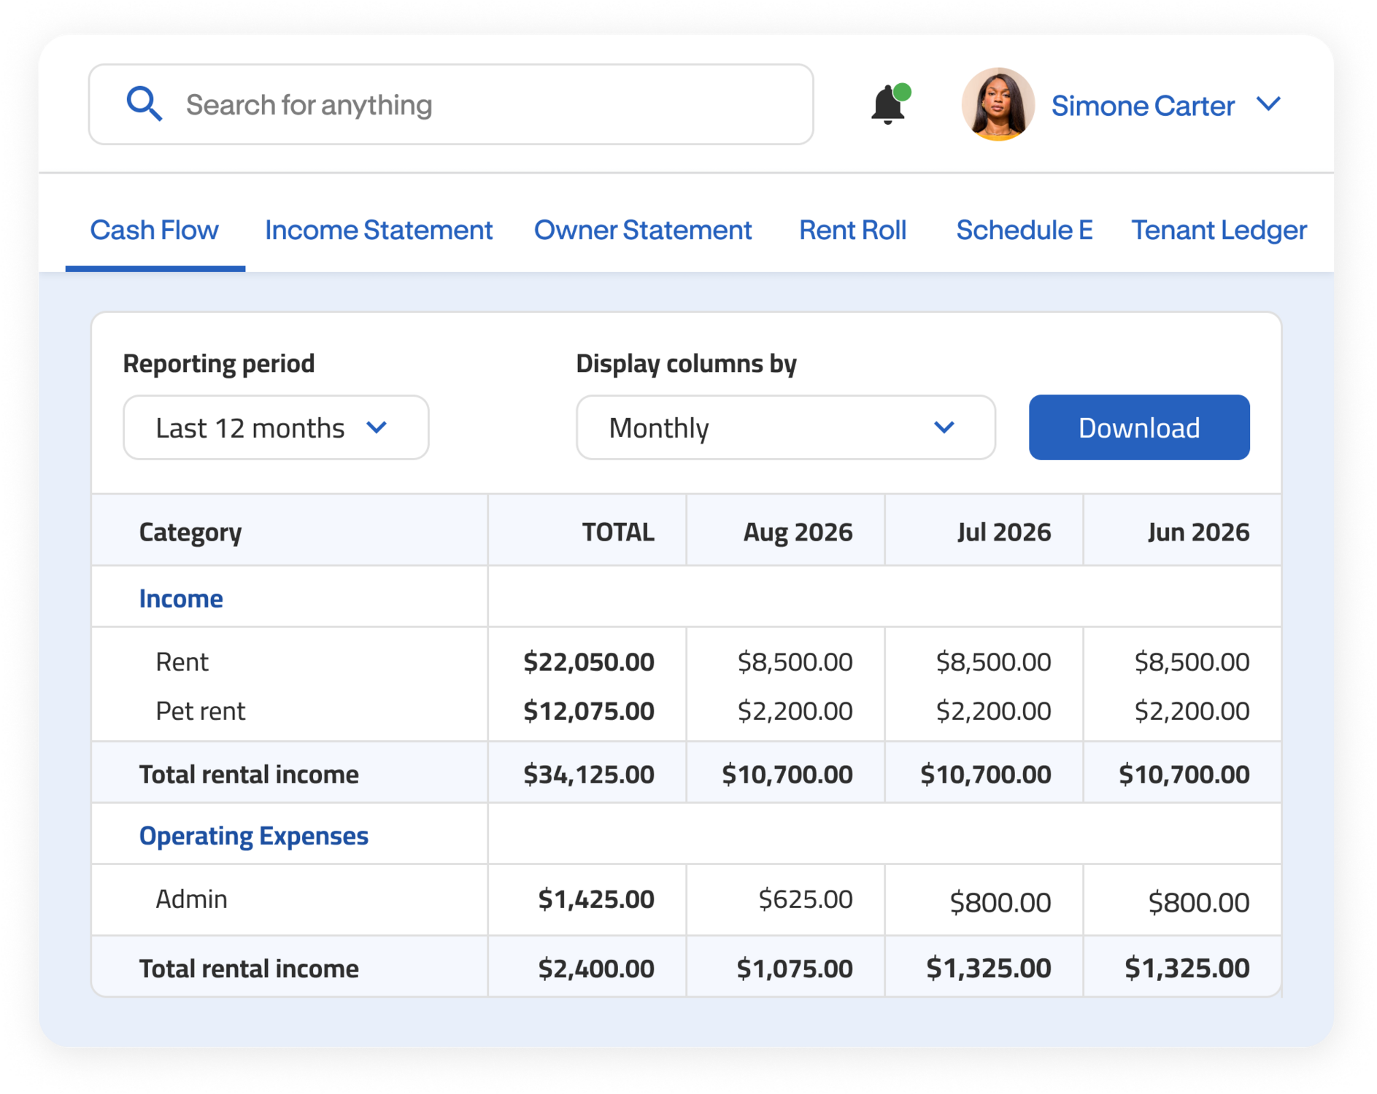Click the Display columns by label
1377x1094 pixels.
(686, 363)
